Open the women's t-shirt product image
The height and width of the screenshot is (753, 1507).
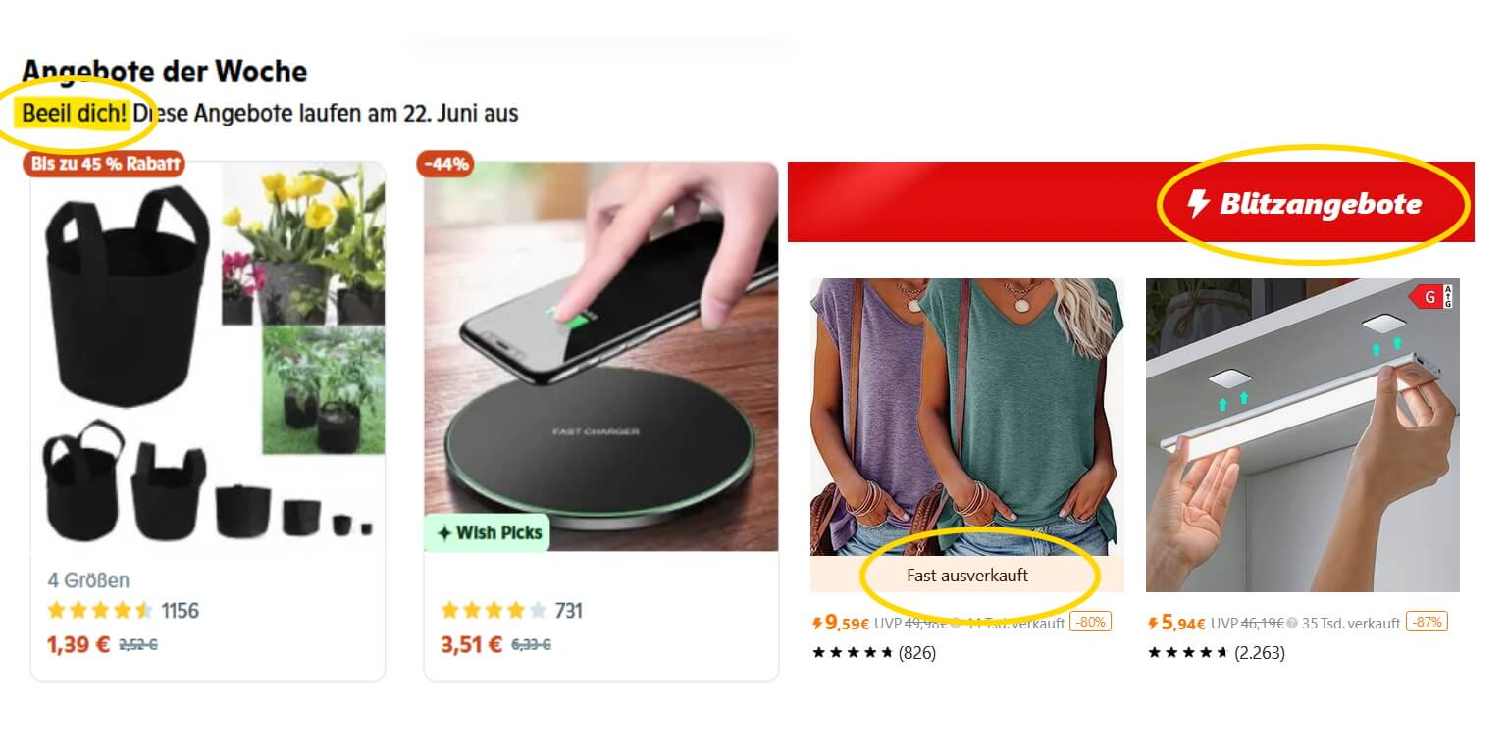966,418
